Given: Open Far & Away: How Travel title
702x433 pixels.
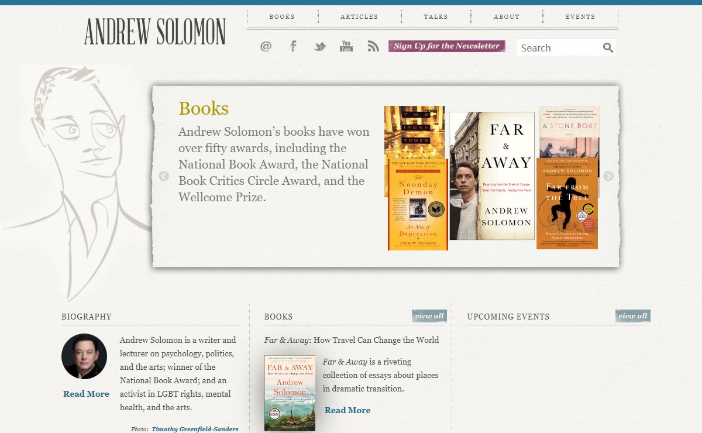Looking at the screenshot, I should point(352,340).
